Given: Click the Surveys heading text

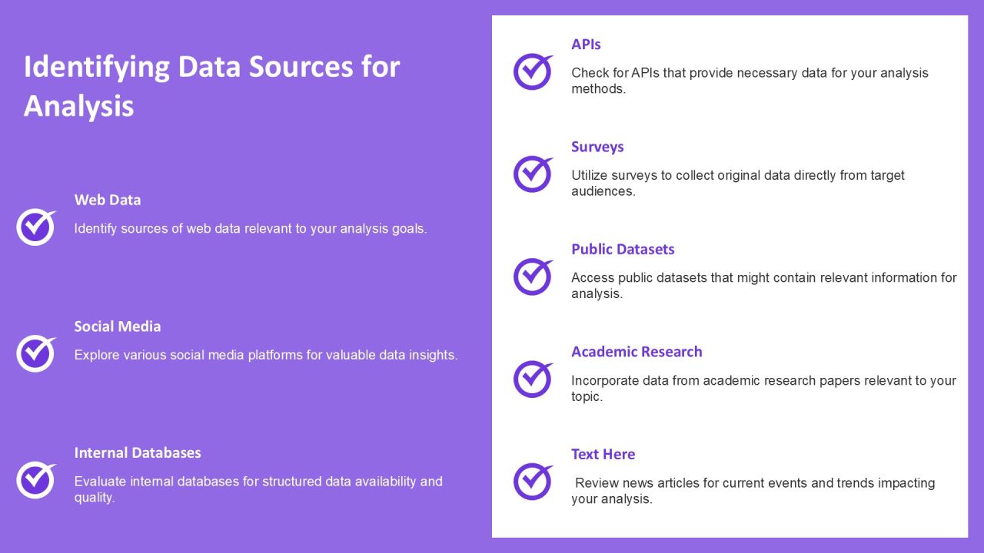Looking at the screenshot, I should (x=597, y=147).
